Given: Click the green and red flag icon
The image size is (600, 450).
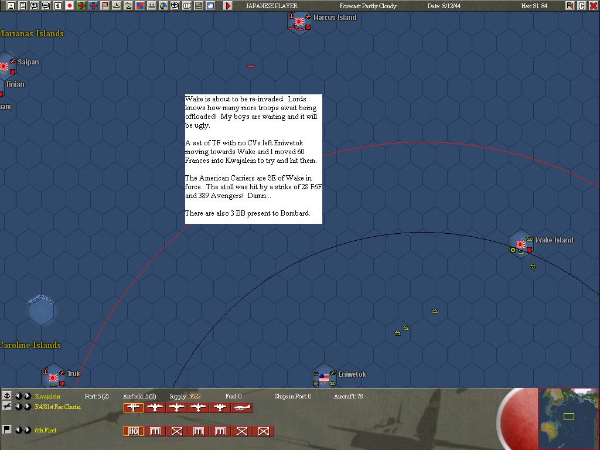Looking at the screenshot, I should click(x=570, y=6).
